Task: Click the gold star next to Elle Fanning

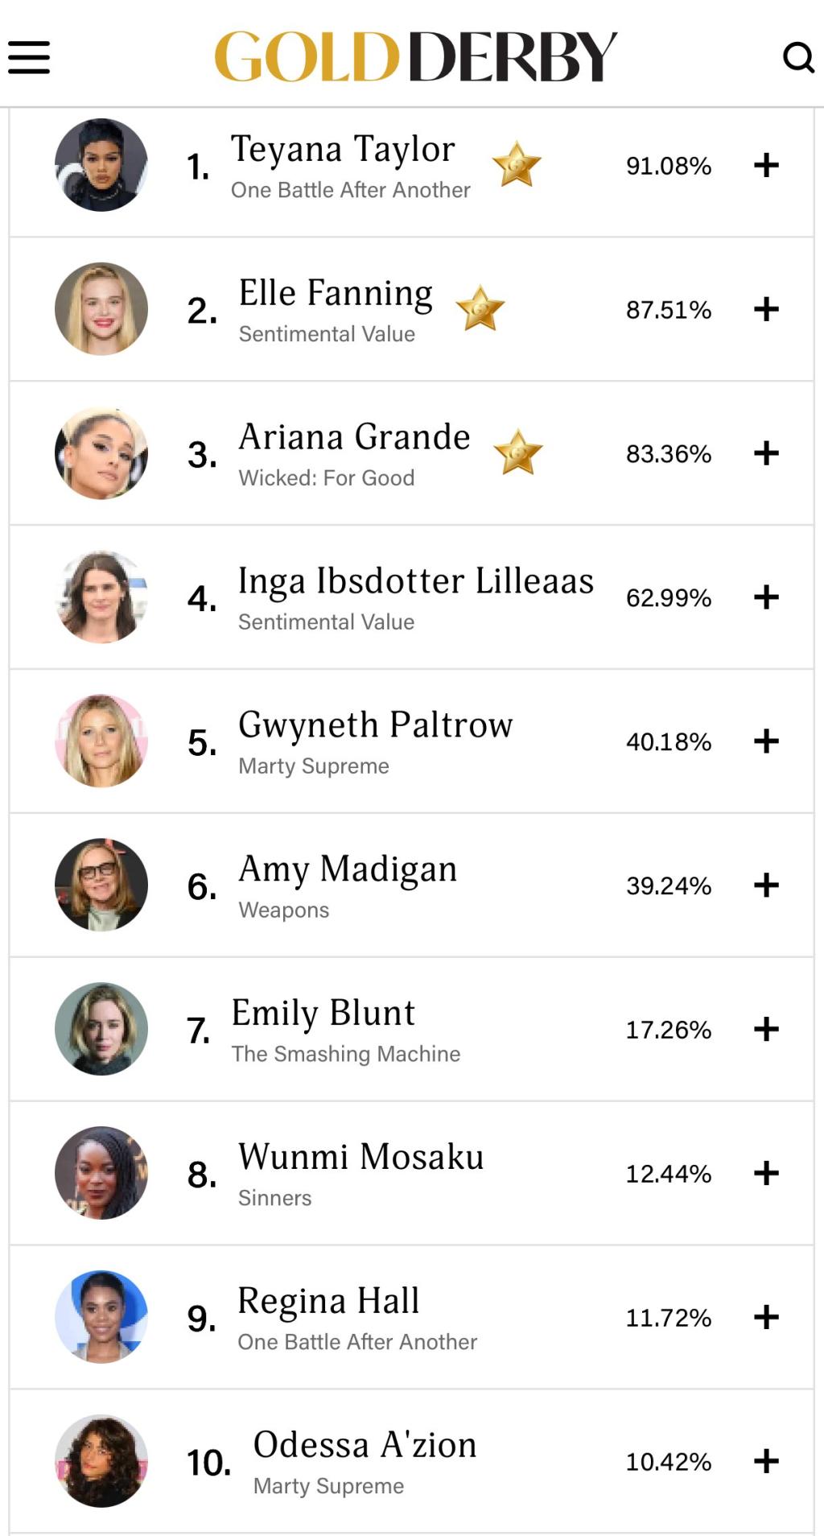Action: [x=480, y=308]
